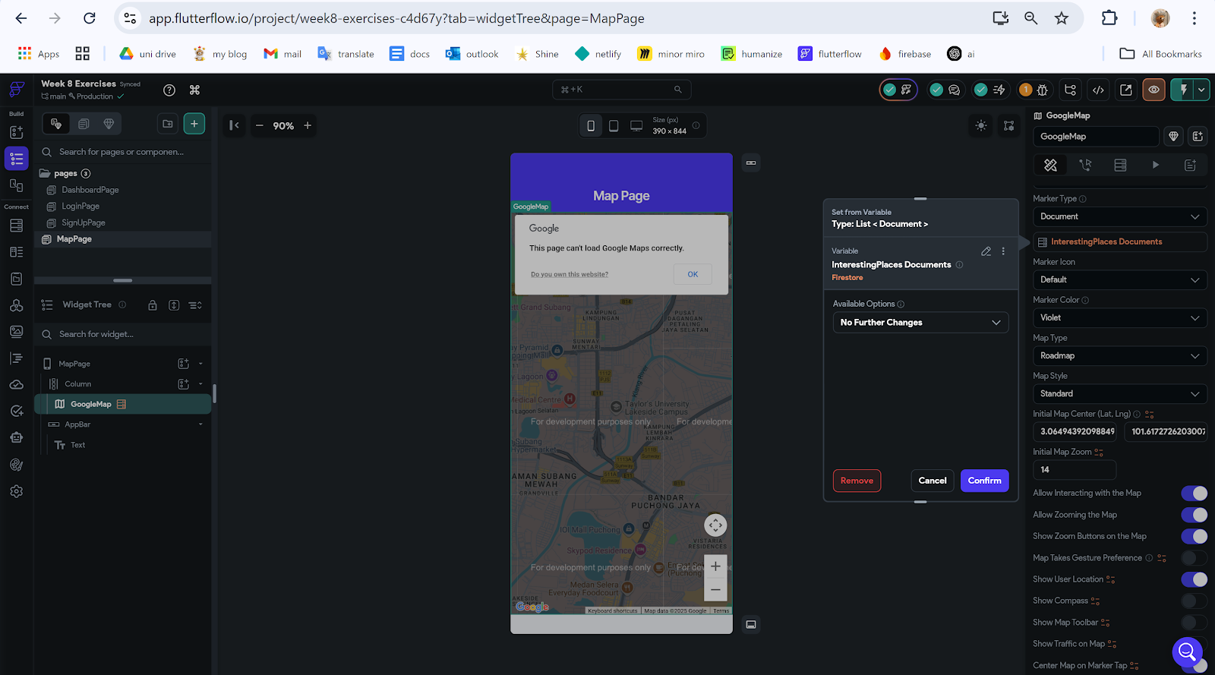This screenshot has height=675, width=1215.
Task: Toggle Show Zoom Buttons on the Map
Action: pyautogui.click(x=1194, y=536)
